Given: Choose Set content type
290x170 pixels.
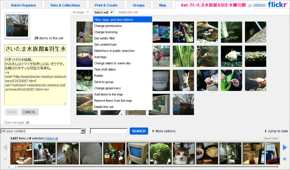Looking at the screenshot, I should [x=122, y=44].
